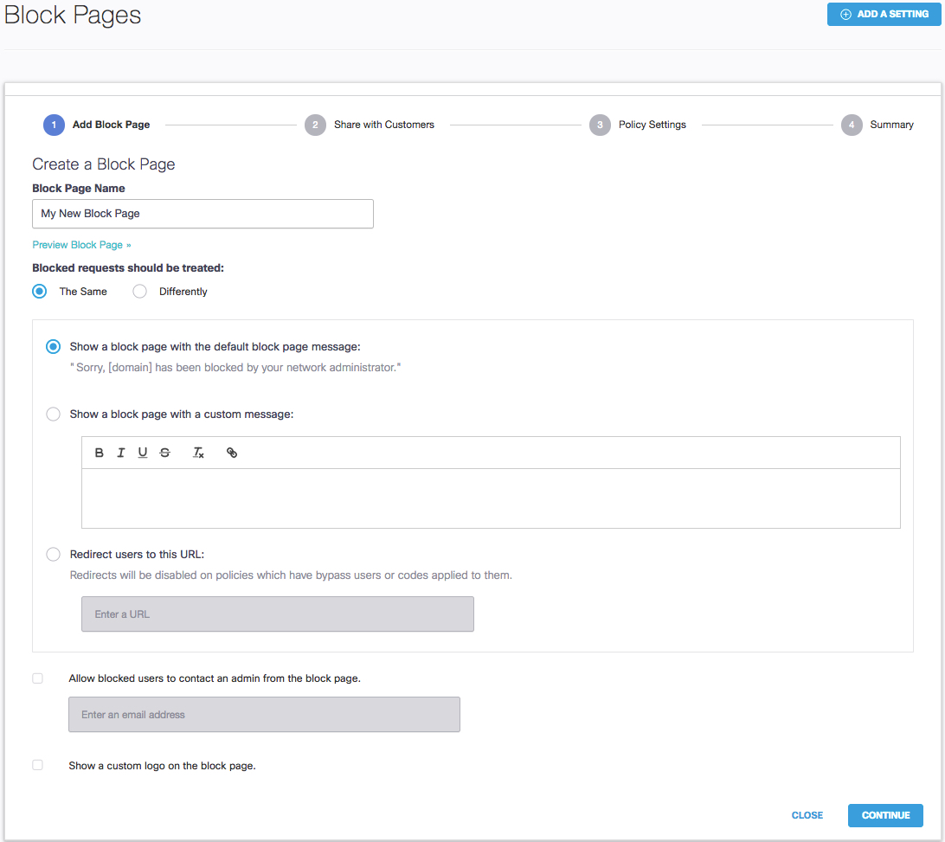Apply bold formatting in the message editor
The height and width of the screenshot is (842, 945).
[x=99, y=452]
